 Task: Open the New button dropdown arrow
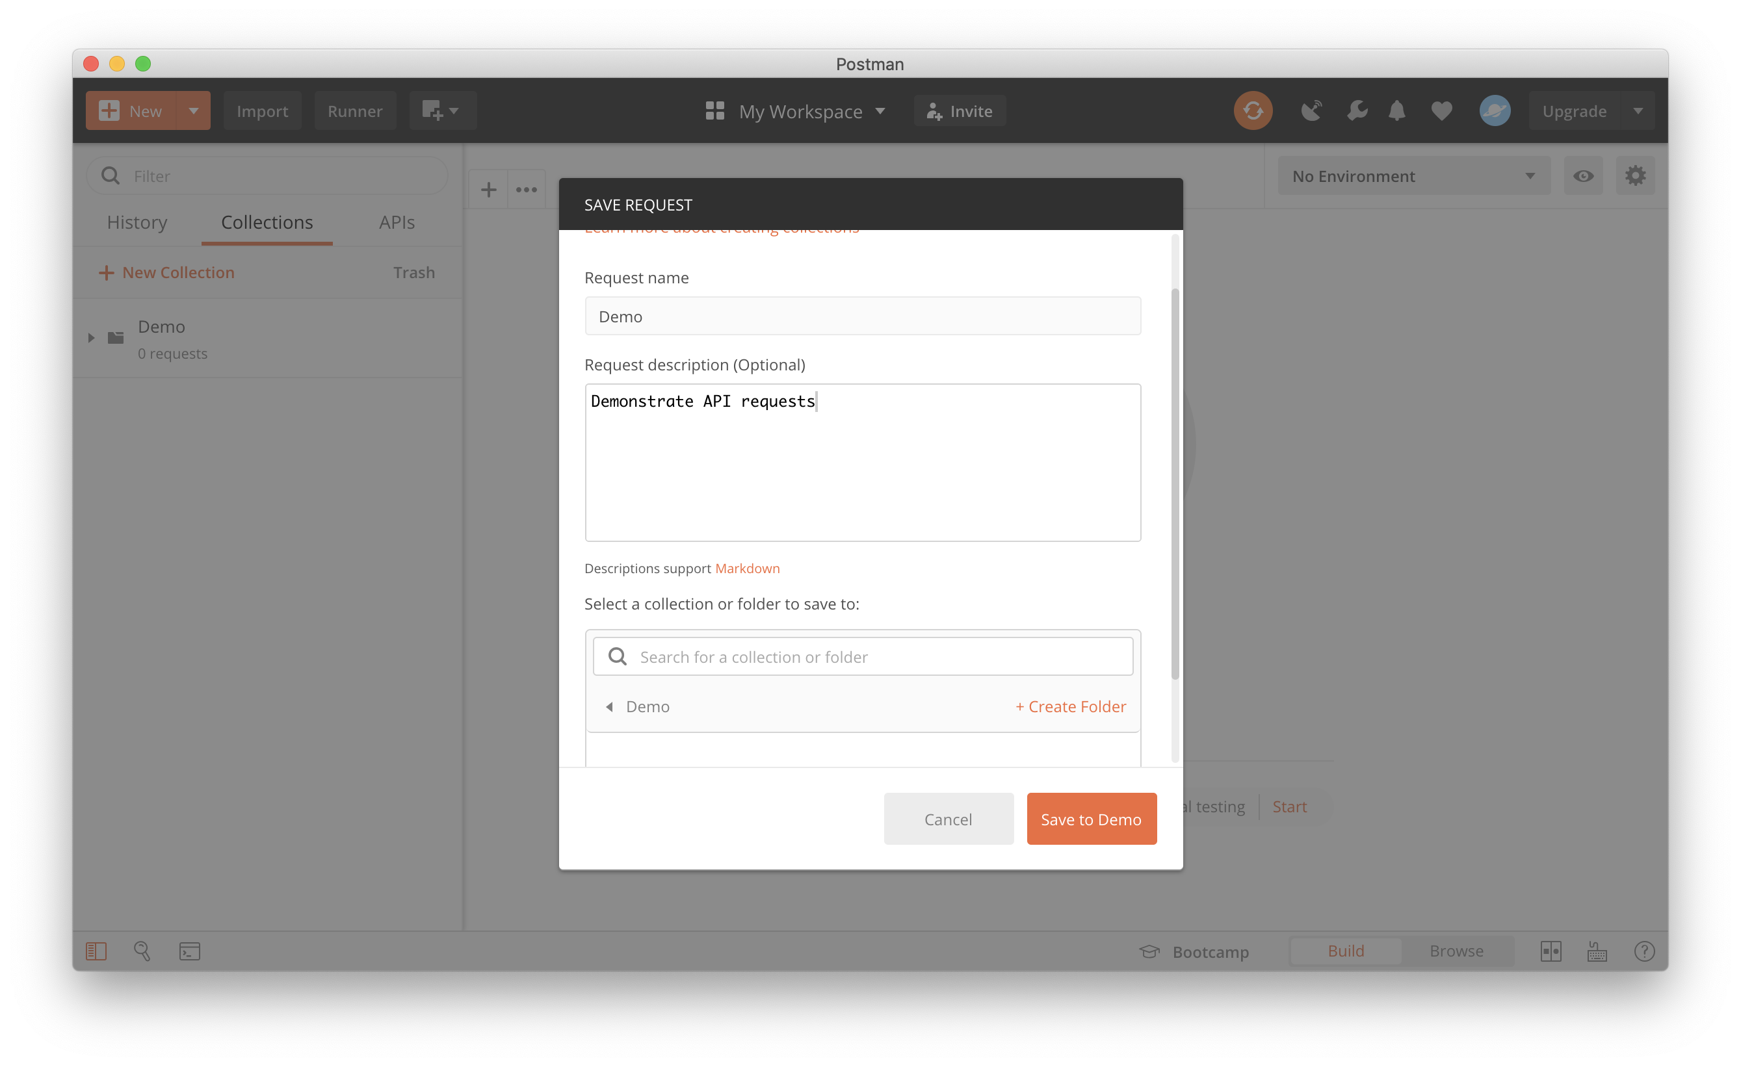[193, 111]
